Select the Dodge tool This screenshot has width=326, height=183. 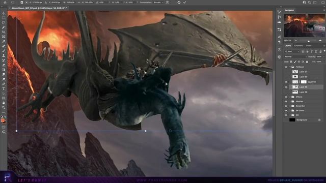tap(4, 79)
